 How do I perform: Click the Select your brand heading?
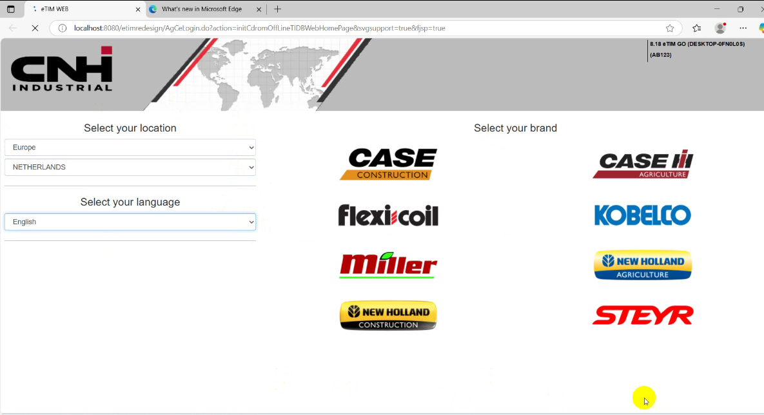tap(516, 128)
